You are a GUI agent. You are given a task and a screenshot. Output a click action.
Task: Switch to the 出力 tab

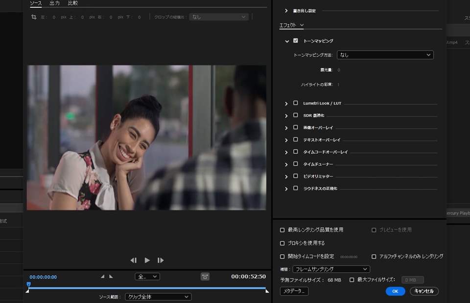tap(54, 3)
